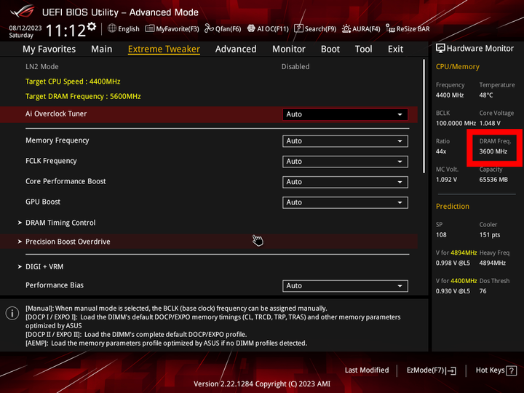Open the Monitor tab
The image size is (524, 393).
(x=289, y=49)
